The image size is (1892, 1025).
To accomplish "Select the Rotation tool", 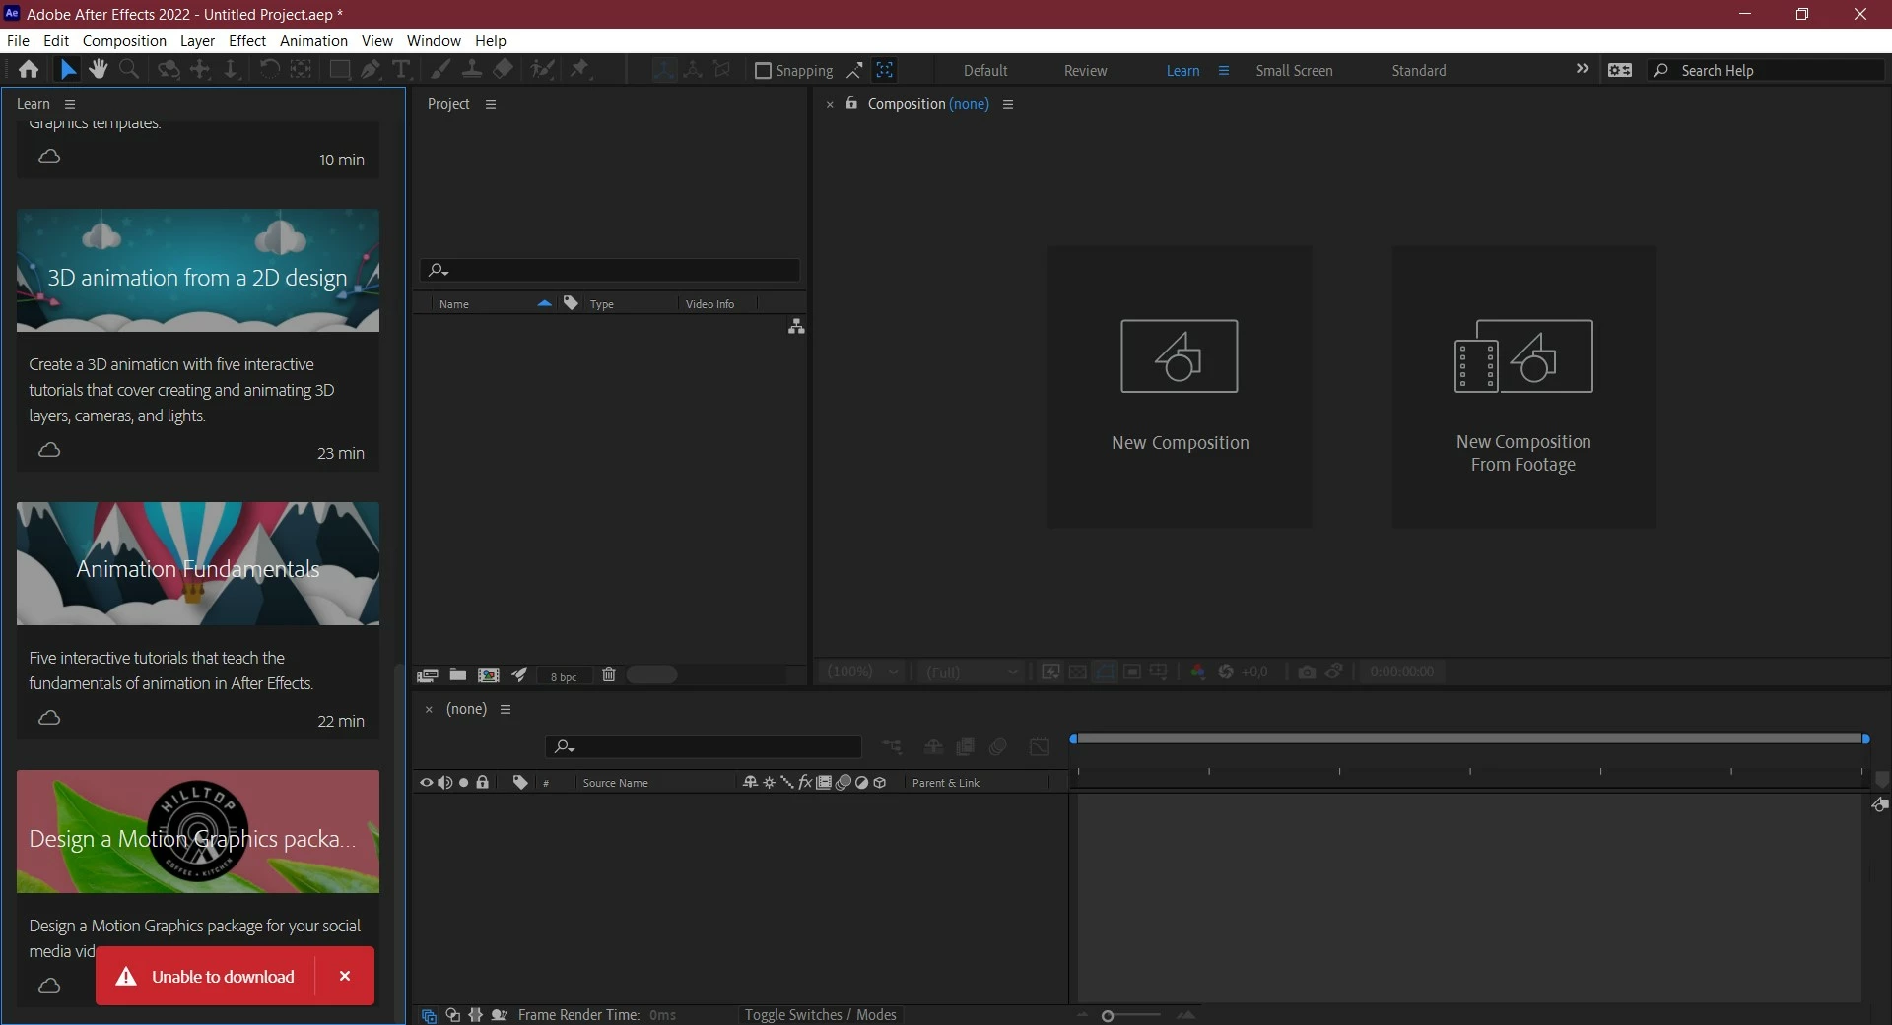I will click(269, 69).
